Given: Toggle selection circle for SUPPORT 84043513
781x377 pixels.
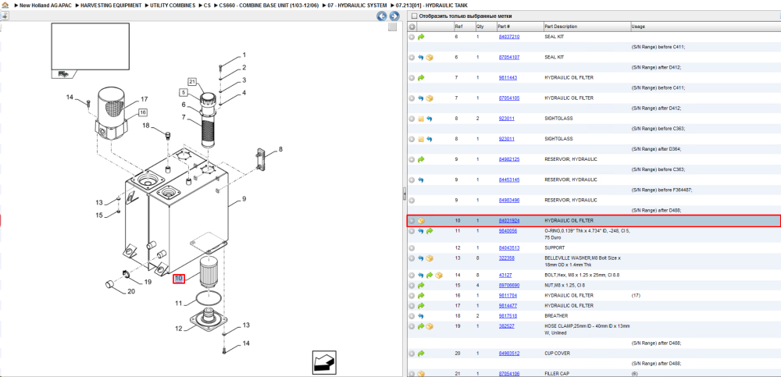Looking at the screenshot, I should point(412,248).
